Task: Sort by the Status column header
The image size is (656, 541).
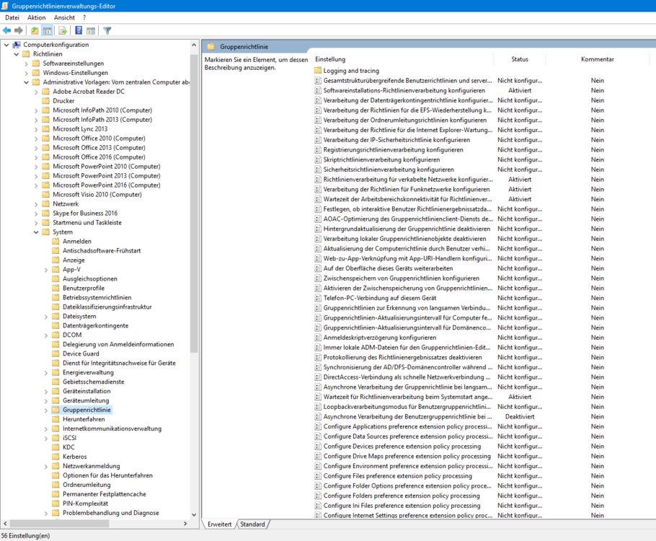Action: pos(520,59)
